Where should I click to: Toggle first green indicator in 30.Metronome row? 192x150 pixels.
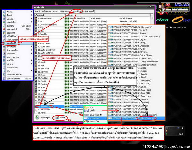(x=66, y=109)
